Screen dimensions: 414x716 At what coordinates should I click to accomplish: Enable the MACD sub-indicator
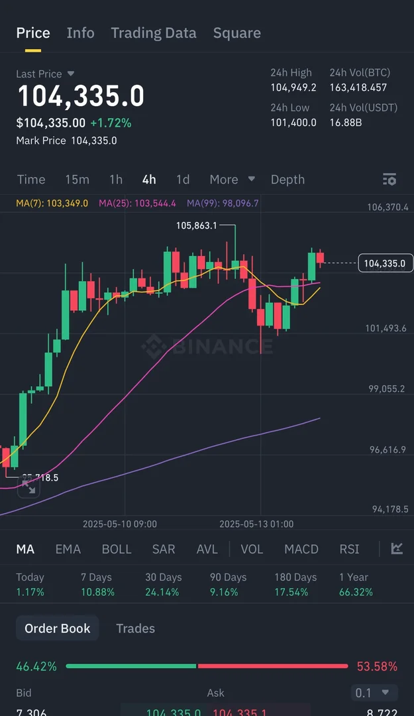coord(301,549)
